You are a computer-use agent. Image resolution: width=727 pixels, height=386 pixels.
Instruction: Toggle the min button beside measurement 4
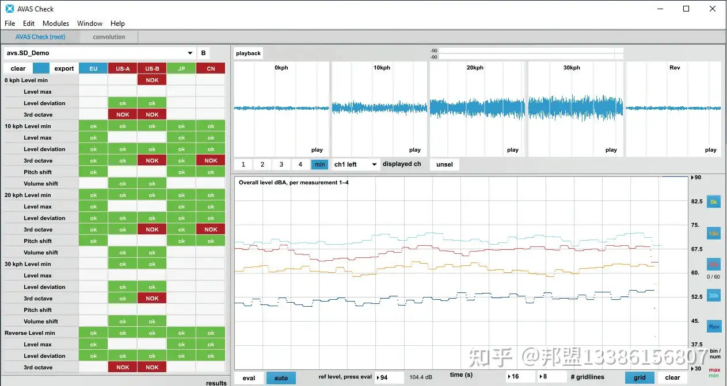(x=319, y=164)
